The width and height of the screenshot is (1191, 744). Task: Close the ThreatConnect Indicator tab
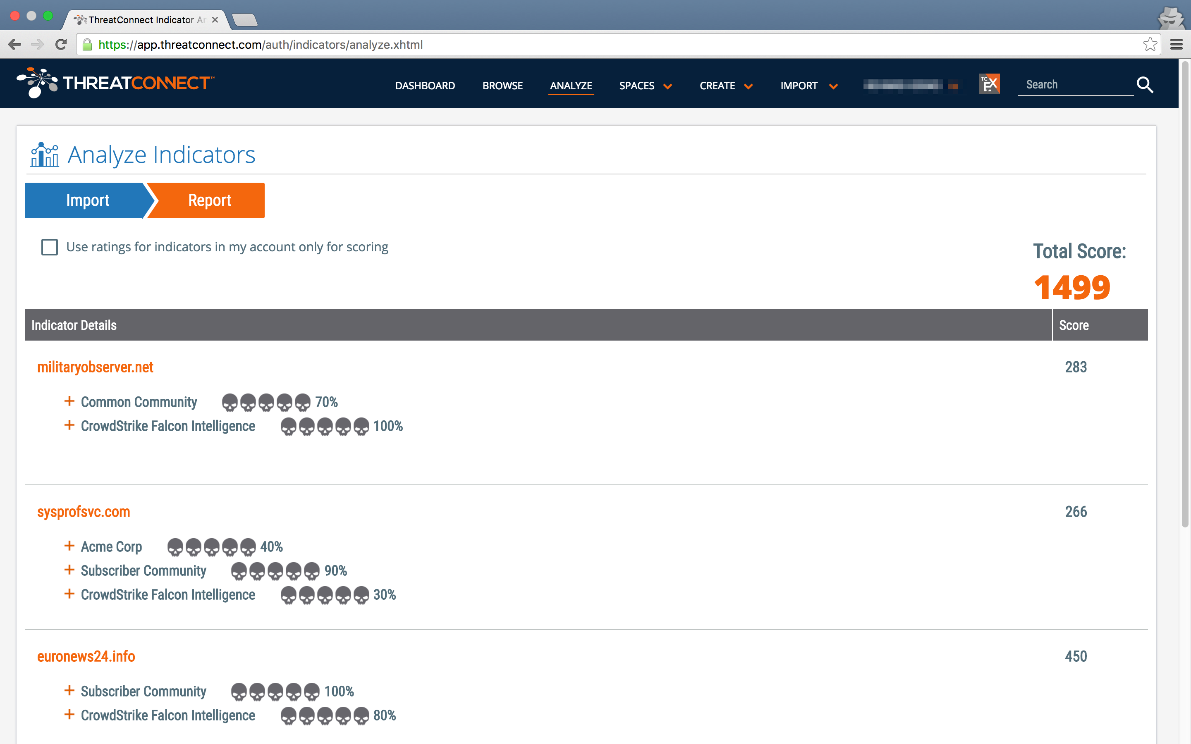pyautogui.click(x=215, y=20)
